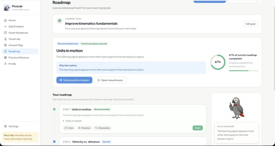This screenshot has width=275, height=146.
Task: Click the blue Step 2 timeline dot
Action: tap(54, 142)
